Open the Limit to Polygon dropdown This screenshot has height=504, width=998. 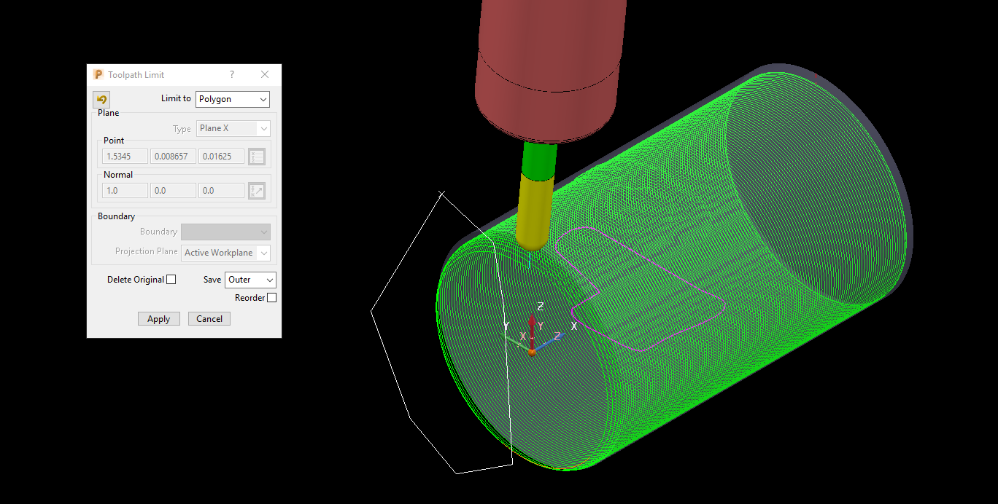233,99
